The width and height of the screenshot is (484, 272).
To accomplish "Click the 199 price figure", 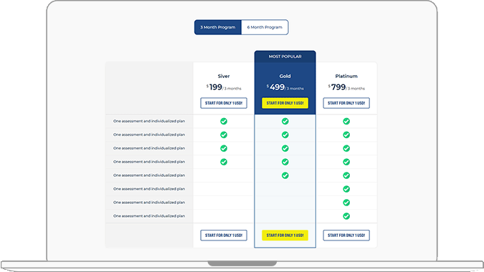I will [x=216, y=87].
